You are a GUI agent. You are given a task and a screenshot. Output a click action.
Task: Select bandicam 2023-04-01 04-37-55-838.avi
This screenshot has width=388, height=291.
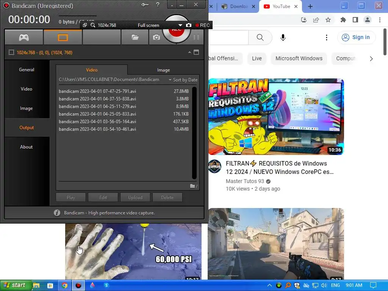(124, 99)
